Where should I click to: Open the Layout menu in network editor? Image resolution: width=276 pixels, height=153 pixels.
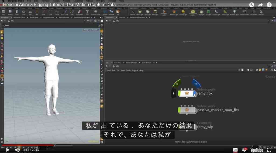tap(135, 70)
